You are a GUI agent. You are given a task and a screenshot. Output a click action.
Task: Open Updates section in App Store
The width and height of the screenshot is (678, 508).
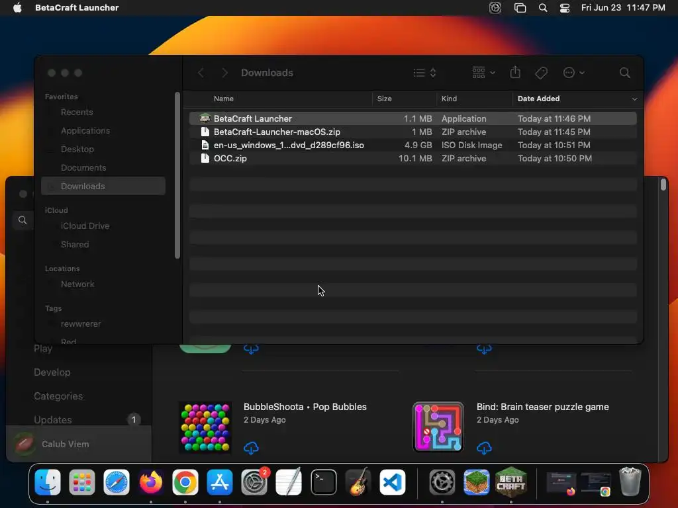53,420
